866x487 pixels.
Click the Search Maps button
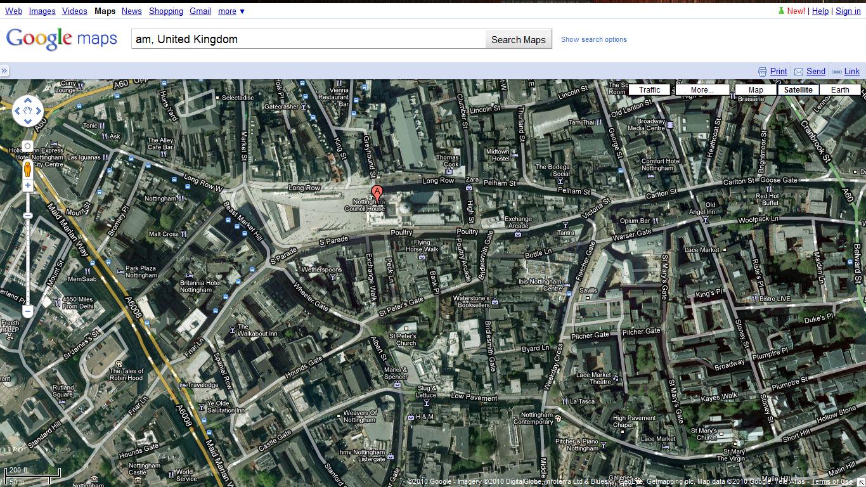click(x=519, y=39)
